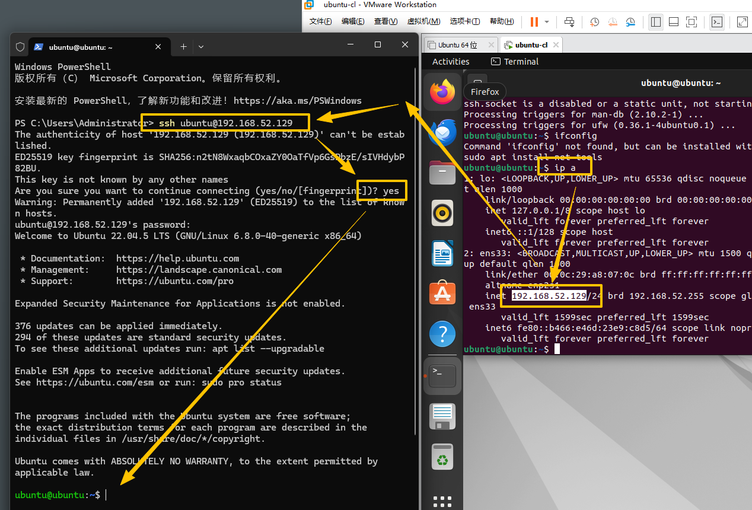Viewport: 752px width, 510px height.
Task: Toggle the VMware library sidebar view
Action: [656, 22]
